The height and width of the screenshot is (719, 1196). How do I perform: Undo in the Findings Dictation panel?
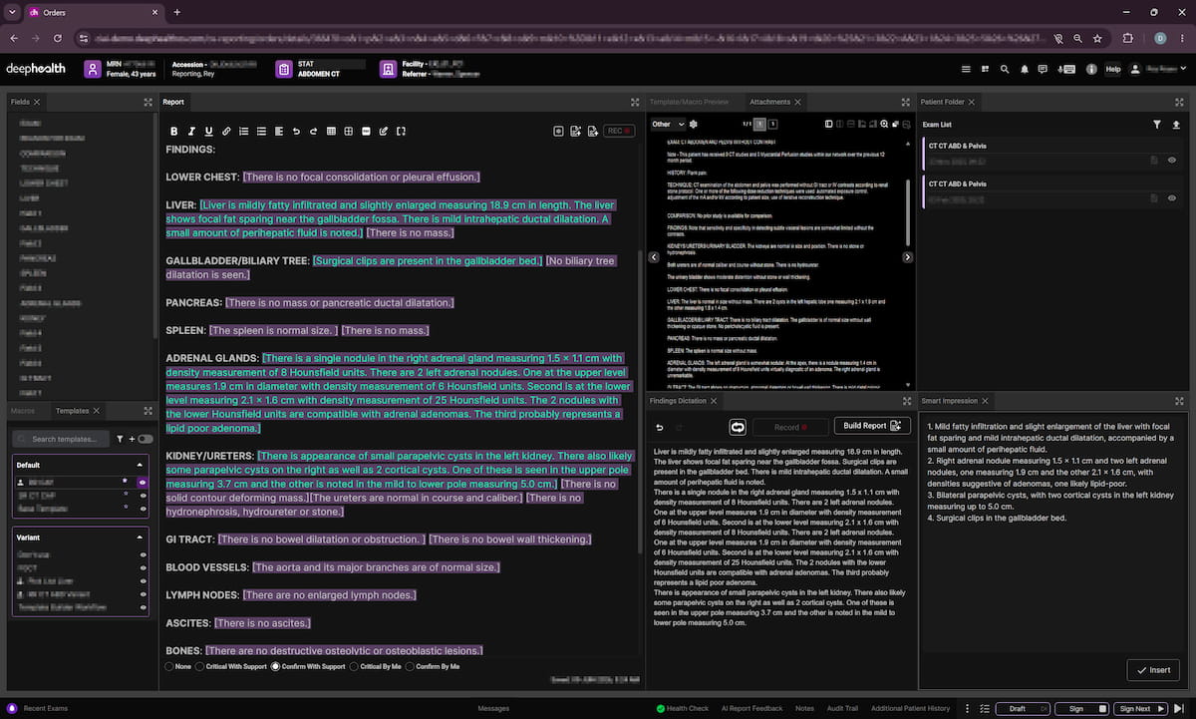[660, 427]
